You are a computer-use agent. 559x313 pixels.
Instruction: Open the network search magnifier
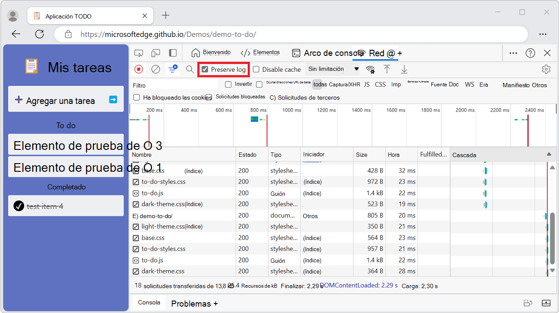coord(190,69)
